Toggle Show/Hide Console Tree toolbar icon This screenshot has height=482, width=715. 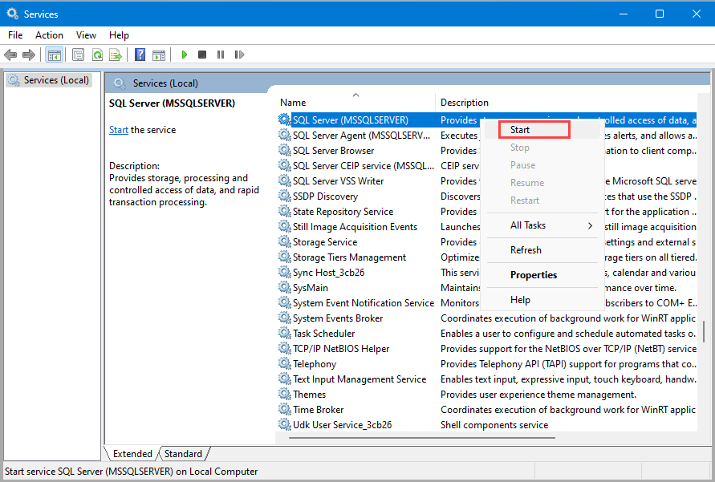tap(55, 55)
